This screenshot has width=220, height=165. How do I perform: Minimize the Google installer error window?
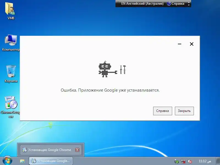180,44
